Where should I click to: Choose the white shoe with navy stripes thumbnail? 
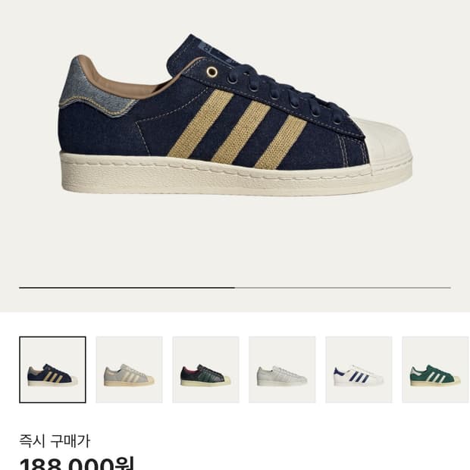pyautogui.click(x=359, y=370)
